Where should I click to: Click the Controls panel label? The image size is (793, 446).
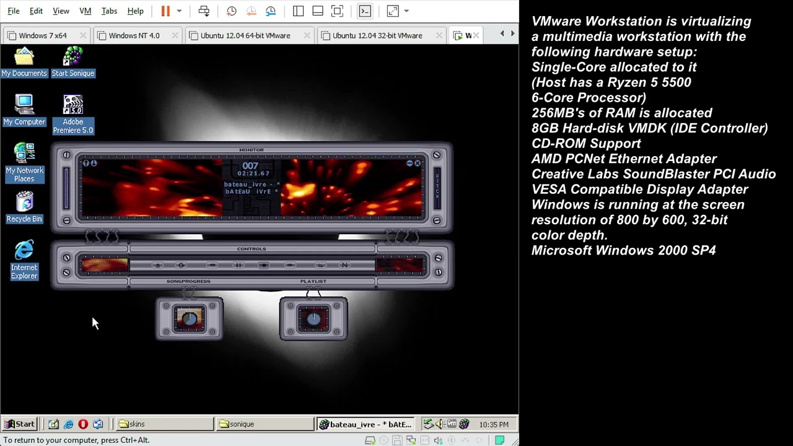[x=252, y=249]
